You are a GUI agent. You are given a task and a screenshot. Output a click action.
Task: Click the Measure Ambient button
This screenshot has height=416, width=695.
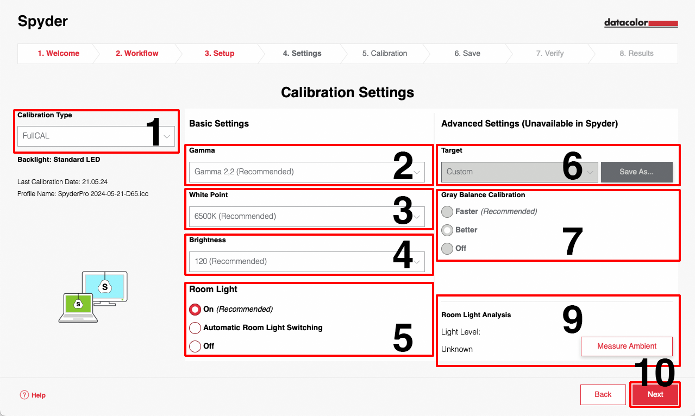pyautogui.click(x=627, y=346)
